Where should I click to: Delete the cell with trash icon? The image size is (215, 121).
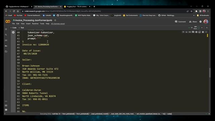[203, 32]
